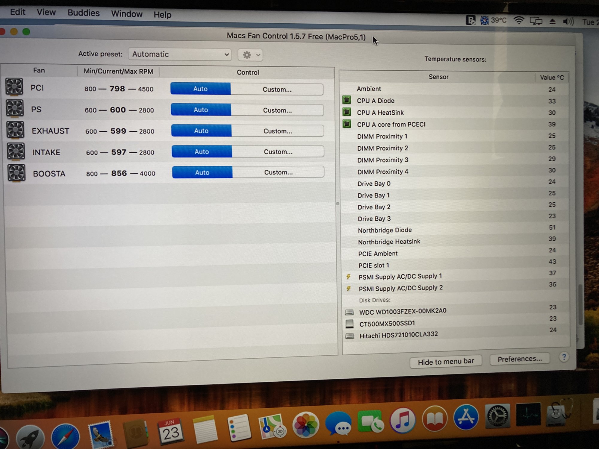Choose Custom control for BOOSTA fan
Screen dimensions: 599x449
278,172
